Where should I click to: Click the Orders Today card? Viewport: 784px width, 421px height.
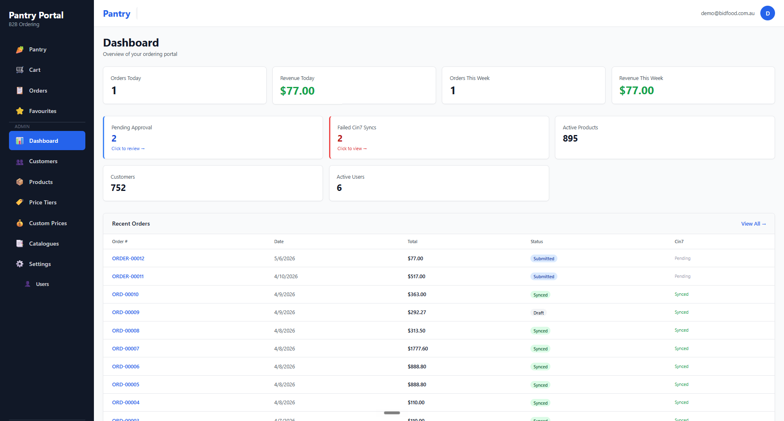coord(185,85)
